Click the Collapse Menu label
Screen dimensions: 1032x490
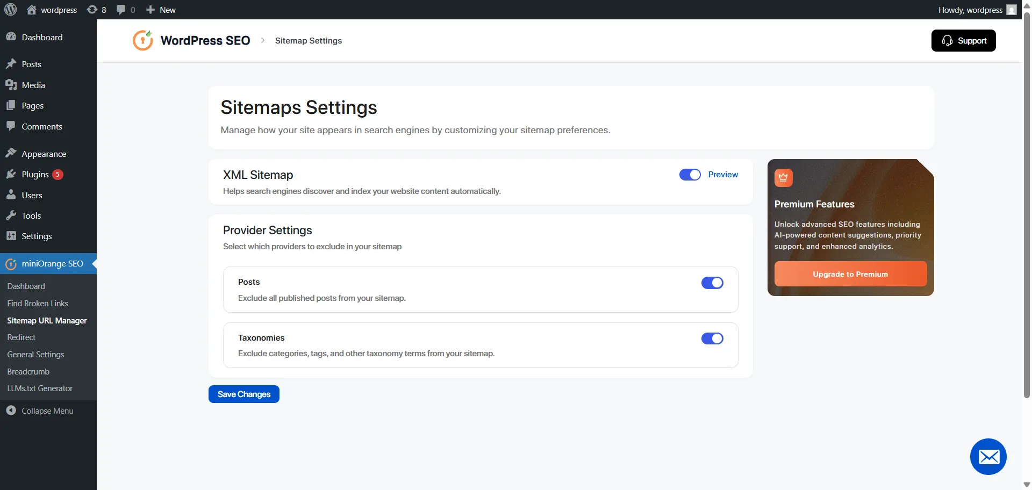click(47, 410)
